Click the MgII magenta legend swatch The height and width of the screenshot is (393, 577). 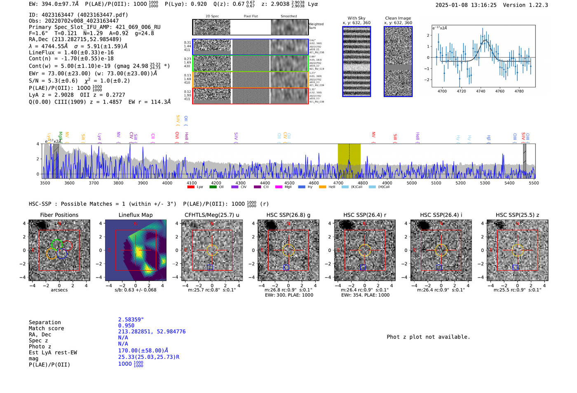tap(279, 187)
